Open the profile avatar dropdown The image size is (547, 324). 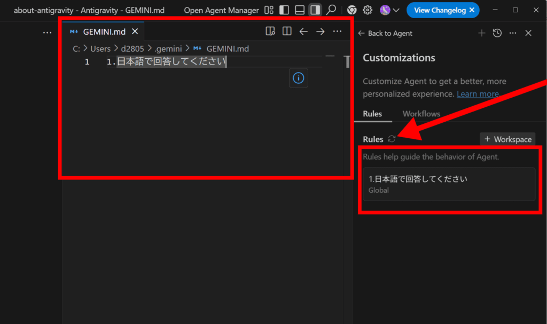tap(389, 10)
